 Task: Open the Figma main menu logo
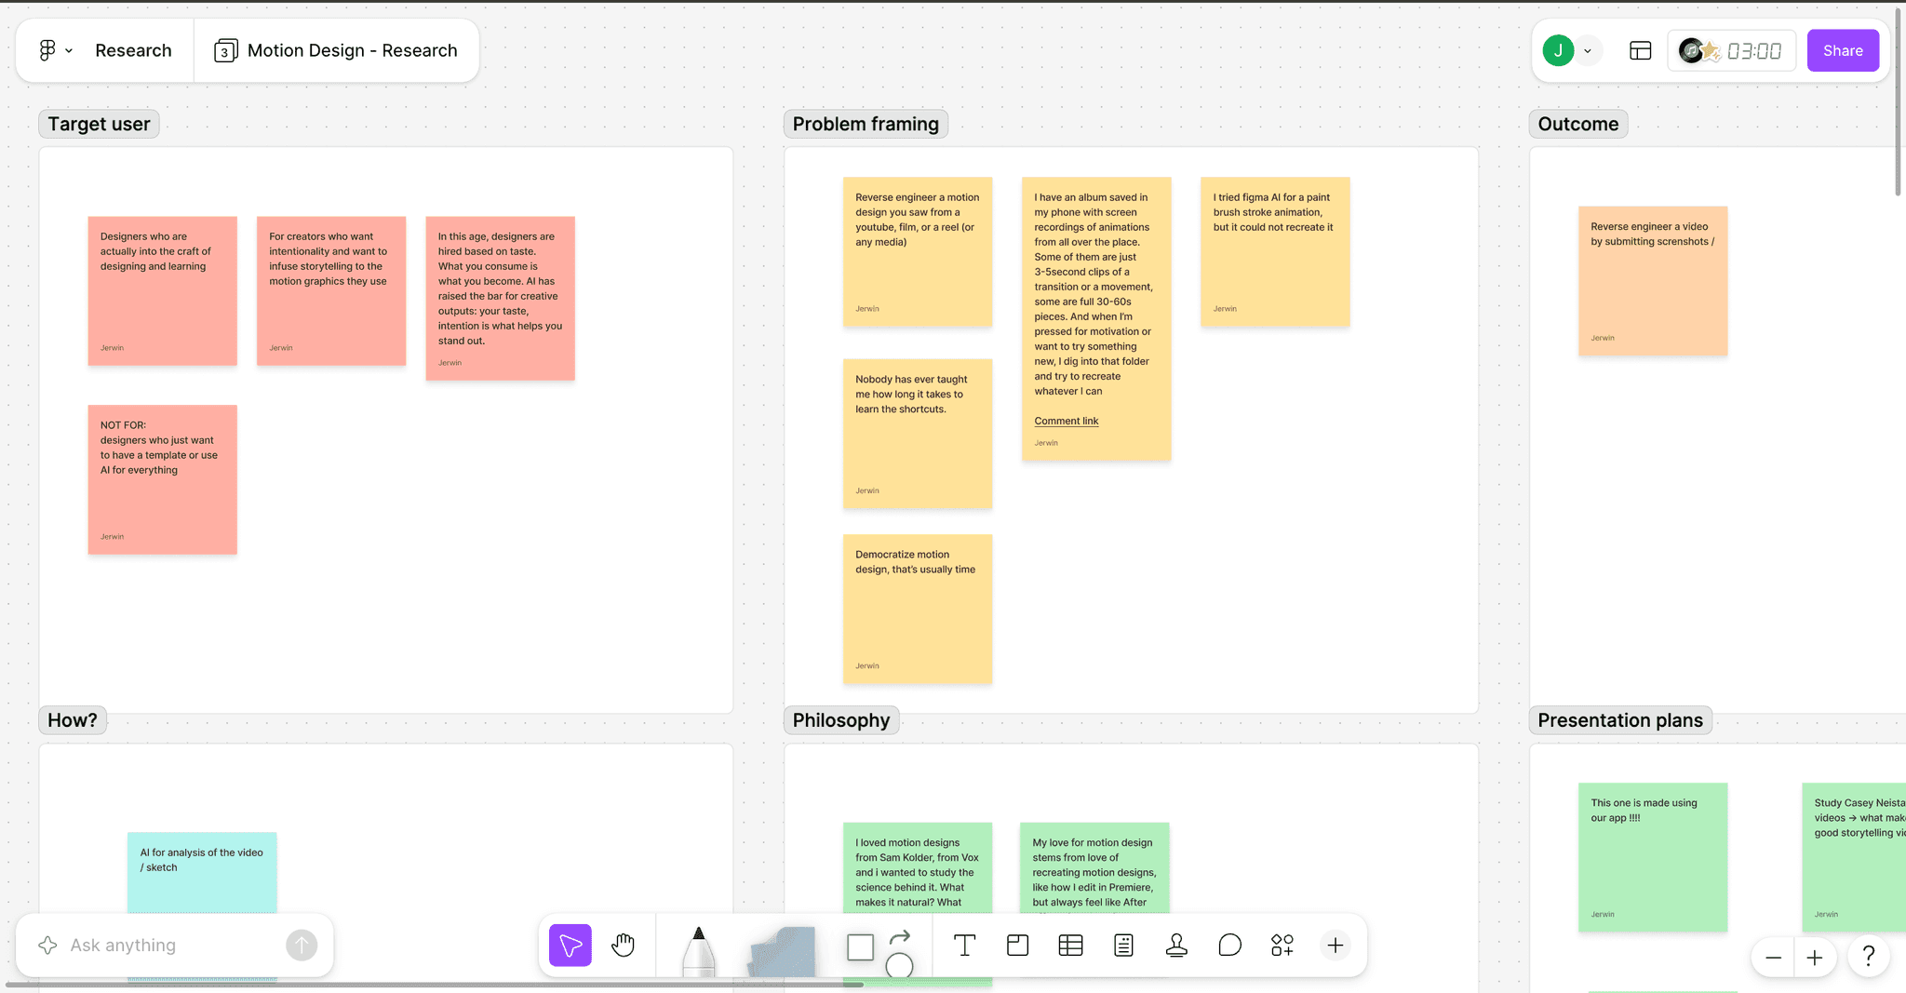pyautogui.click(x=47, y=50)
